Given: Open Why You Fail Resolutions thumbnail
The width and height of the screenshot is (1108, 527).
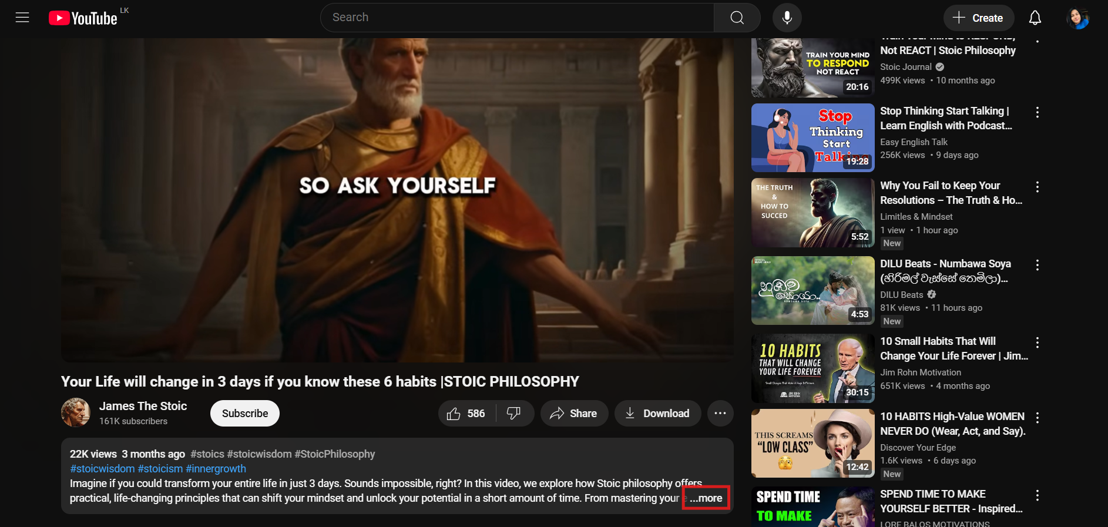Looking at the screenshot, I should click(813, 213).
